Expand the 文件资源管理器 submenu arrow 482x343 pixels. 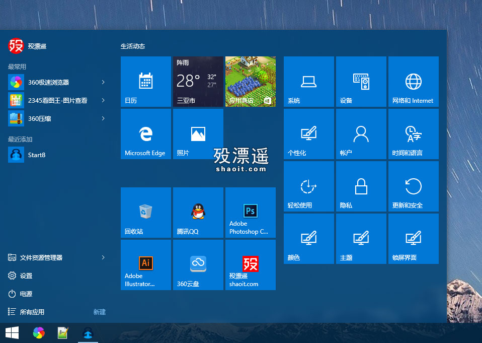(x=103, y=257)
